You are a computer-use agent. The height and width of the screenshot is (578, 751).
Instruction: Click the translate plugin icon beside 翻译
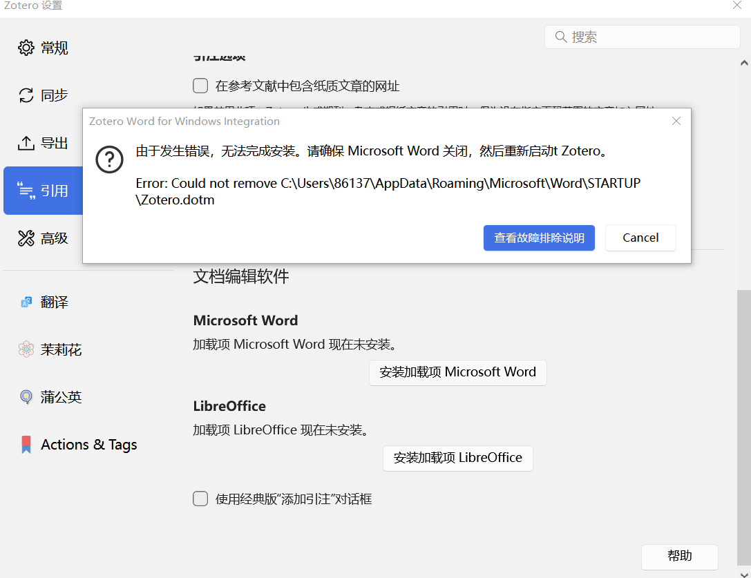click(x=26, y=302)
